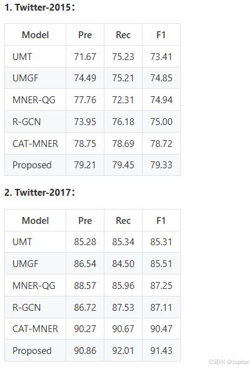This screenshot has height=369, width=252.
Task: Select the CAT-MNER cell in the Twitter-2015 table
Action: [x=35, y=144]
